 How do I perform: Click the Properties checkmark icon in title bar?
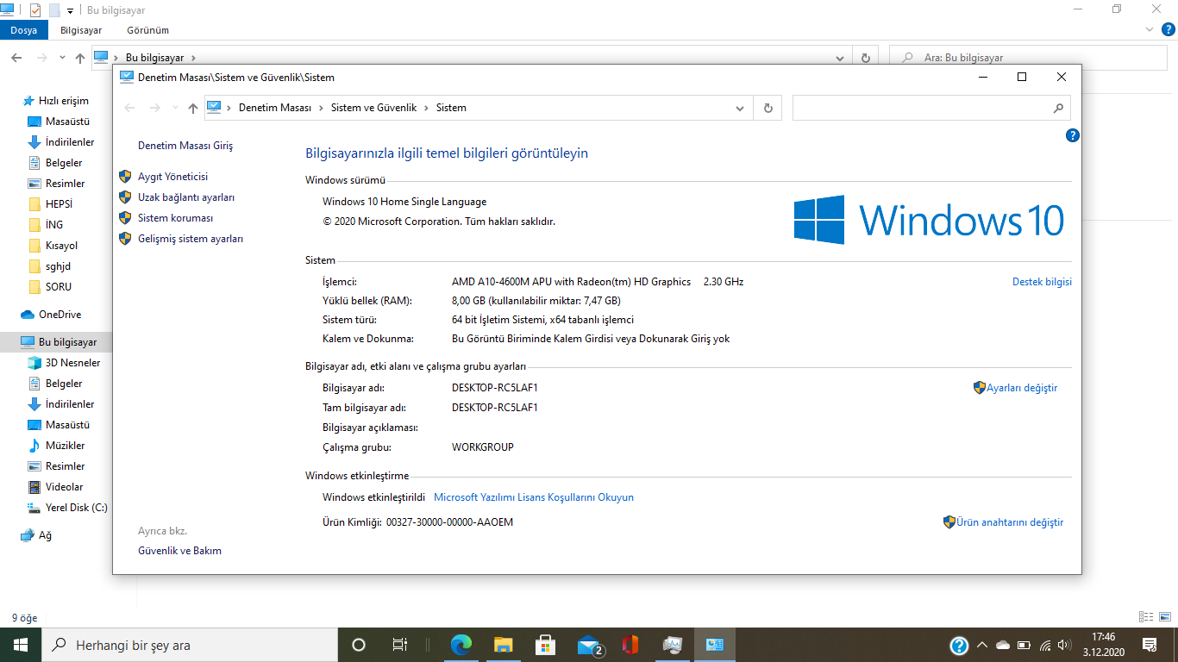pyautogui.click(x=35, y=10)
